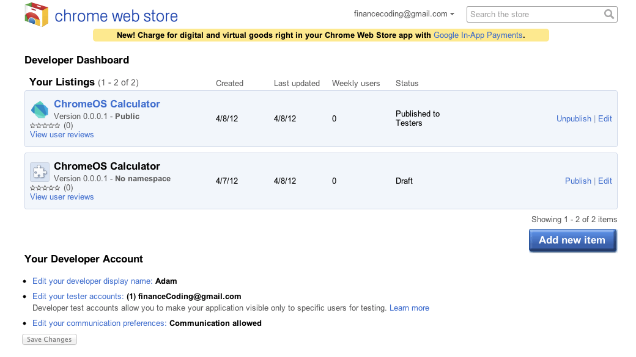Click the Showing 1 - 2 of 2 items text
The height and width of the screenshot is (357, 636).
click(574, 219)
